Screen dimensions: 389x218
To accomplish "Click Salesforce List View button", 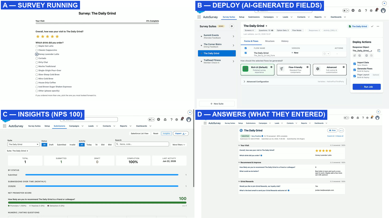I will [140, 133].
